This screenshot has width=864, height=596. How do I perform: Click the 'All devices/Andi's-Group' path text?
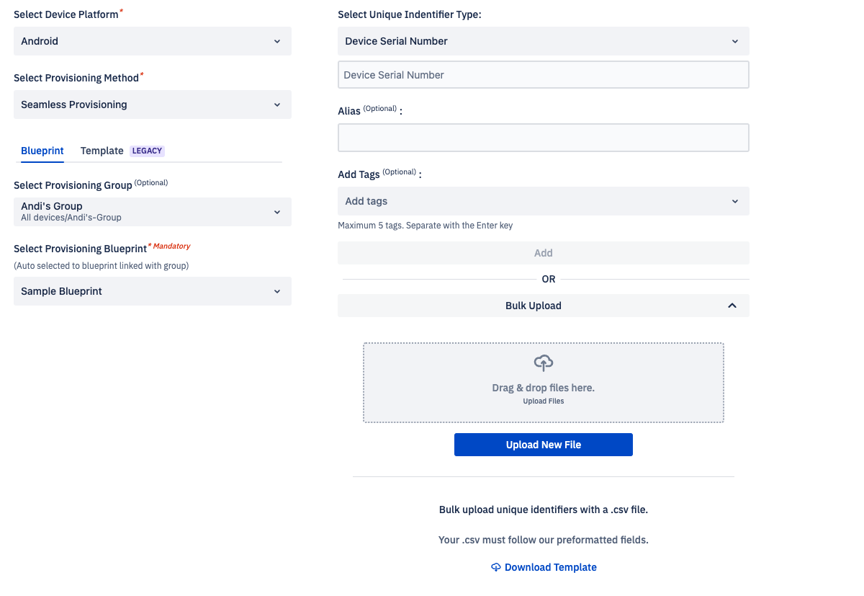(x=71, y=217)
